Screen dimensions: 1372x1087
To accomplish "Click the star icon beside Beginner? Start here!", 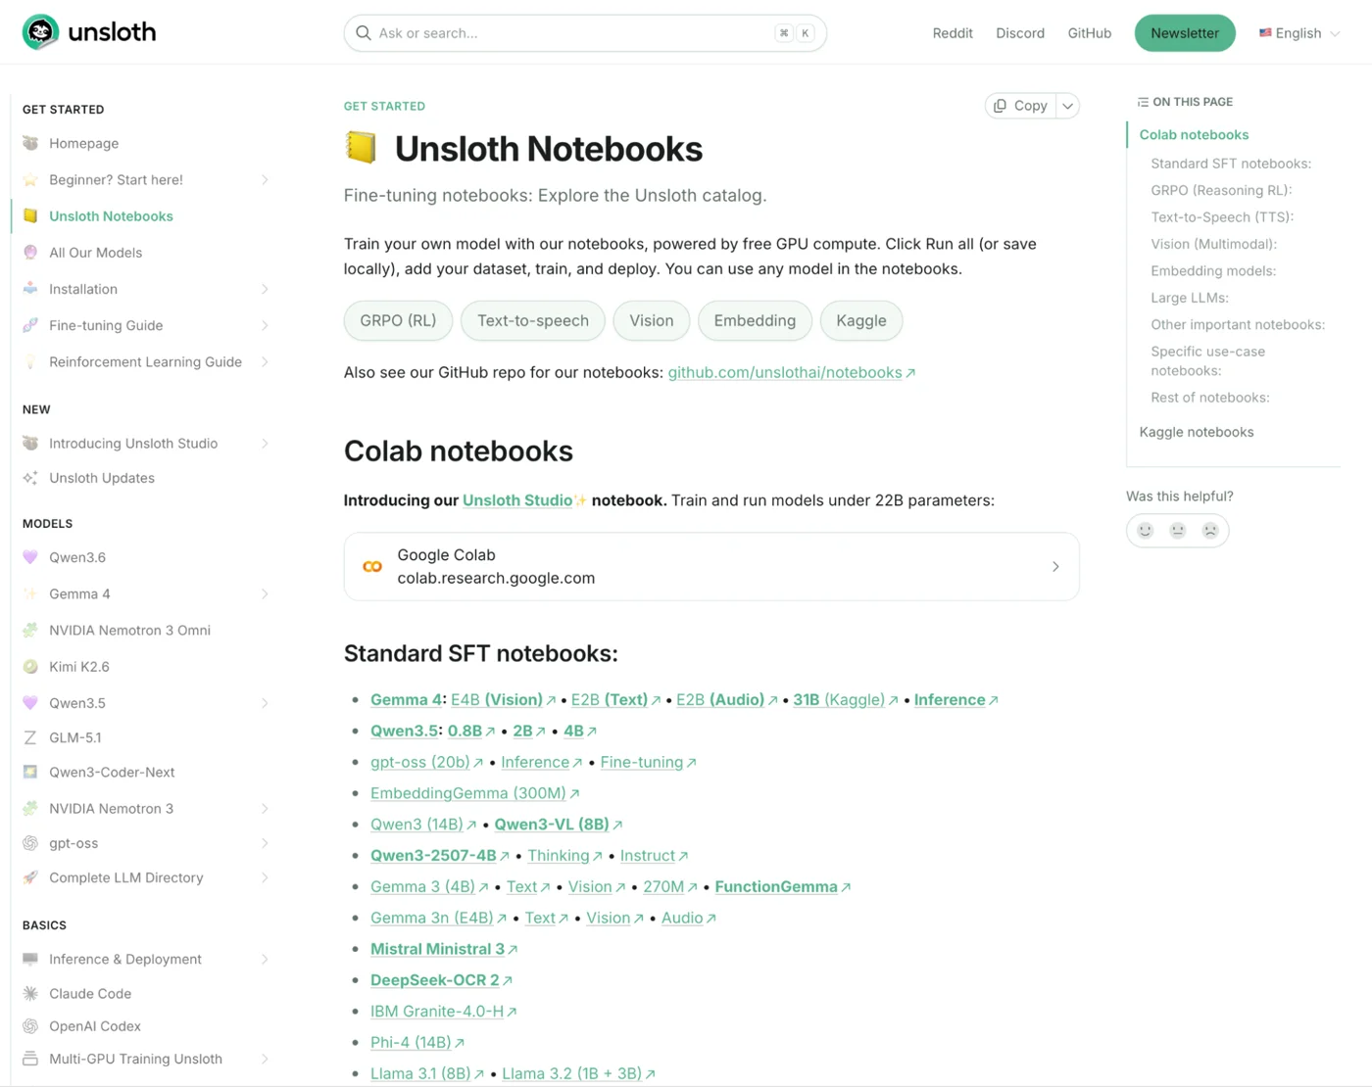I will click(30, 179).
